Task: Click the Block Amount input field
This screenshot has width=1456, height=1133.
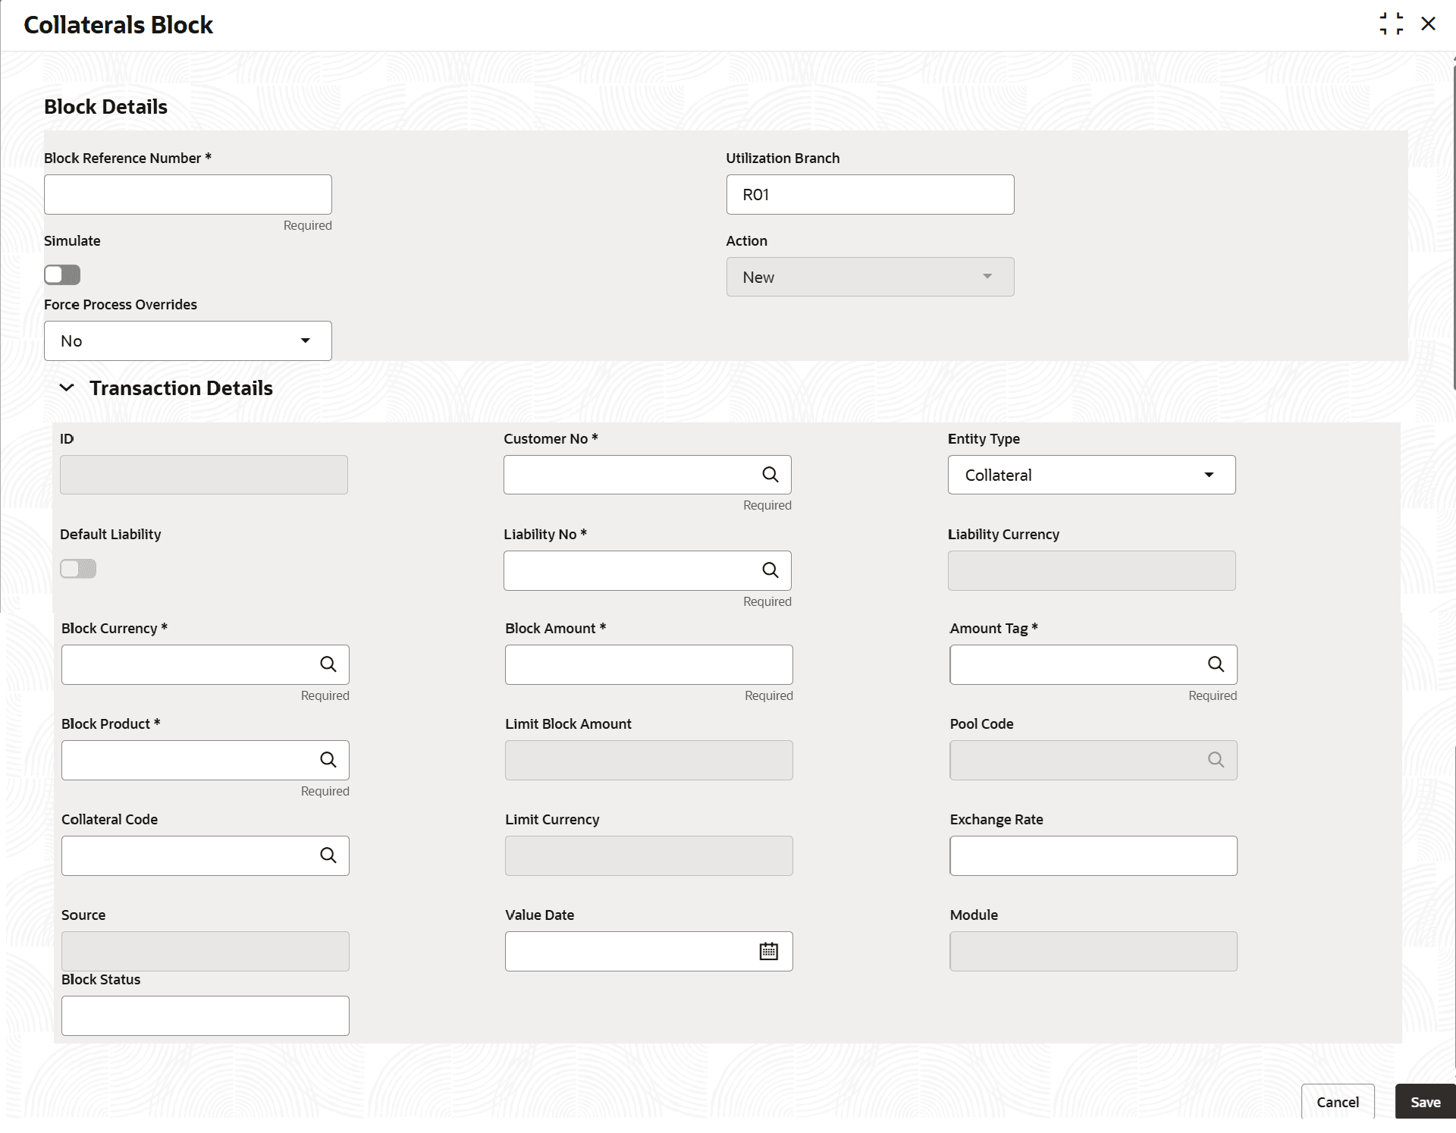Action: (x=648, y=664)
